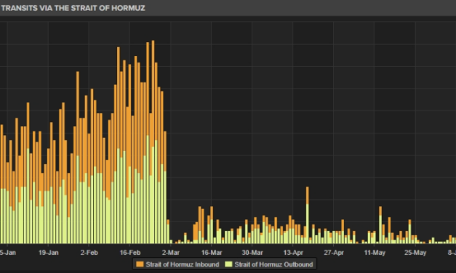Click the '19-Jan' x-axis label
The width and height of the screenshot is (456, 273).
tap(48, 253)
